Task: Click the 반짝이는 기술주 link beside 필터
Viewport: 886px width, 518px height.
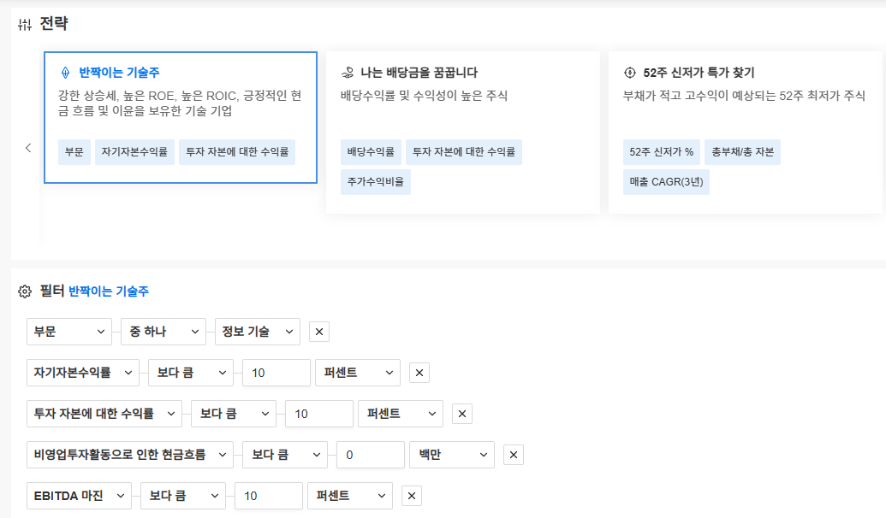Action: [x=109, y=291]
